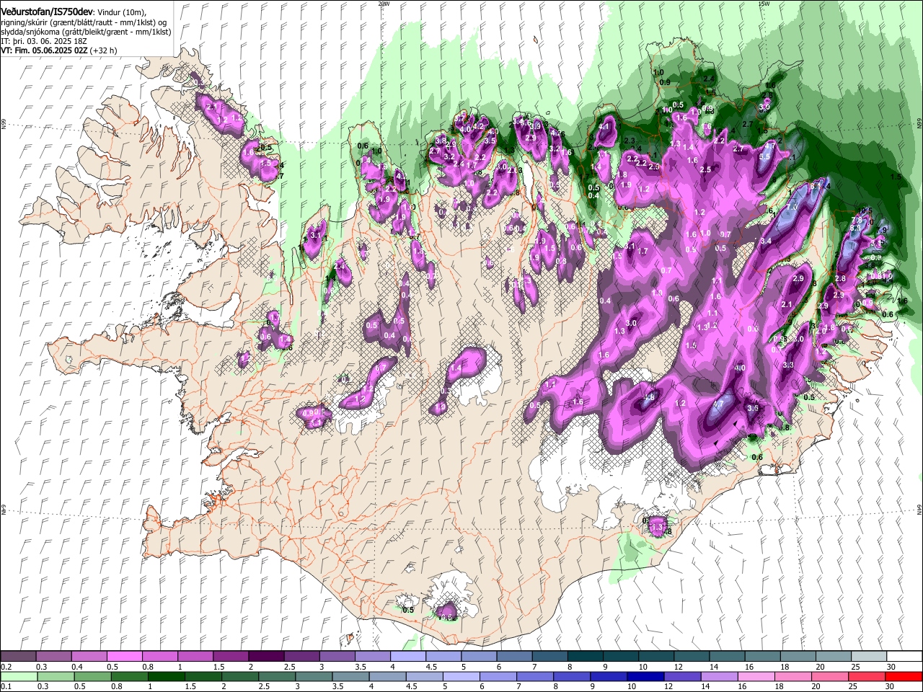
Task: Pick the palest green 0.1 swatch in lower legend row
Action: [18, 677]
